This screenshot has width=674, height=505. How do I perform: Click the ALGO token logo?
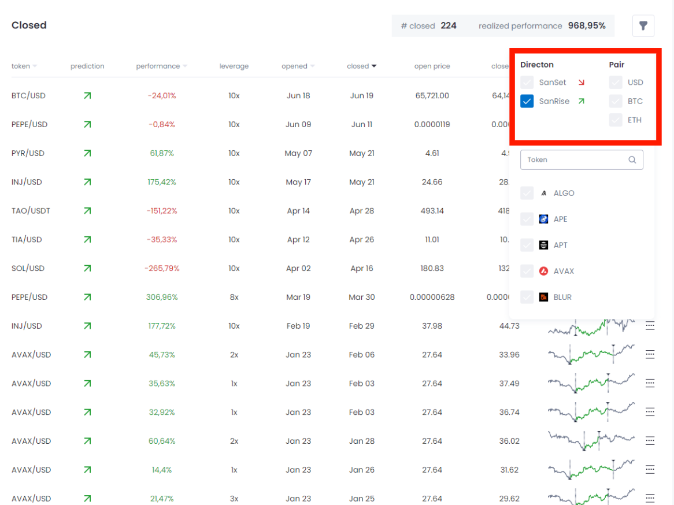pyautogui.click(x=544, y=194)
